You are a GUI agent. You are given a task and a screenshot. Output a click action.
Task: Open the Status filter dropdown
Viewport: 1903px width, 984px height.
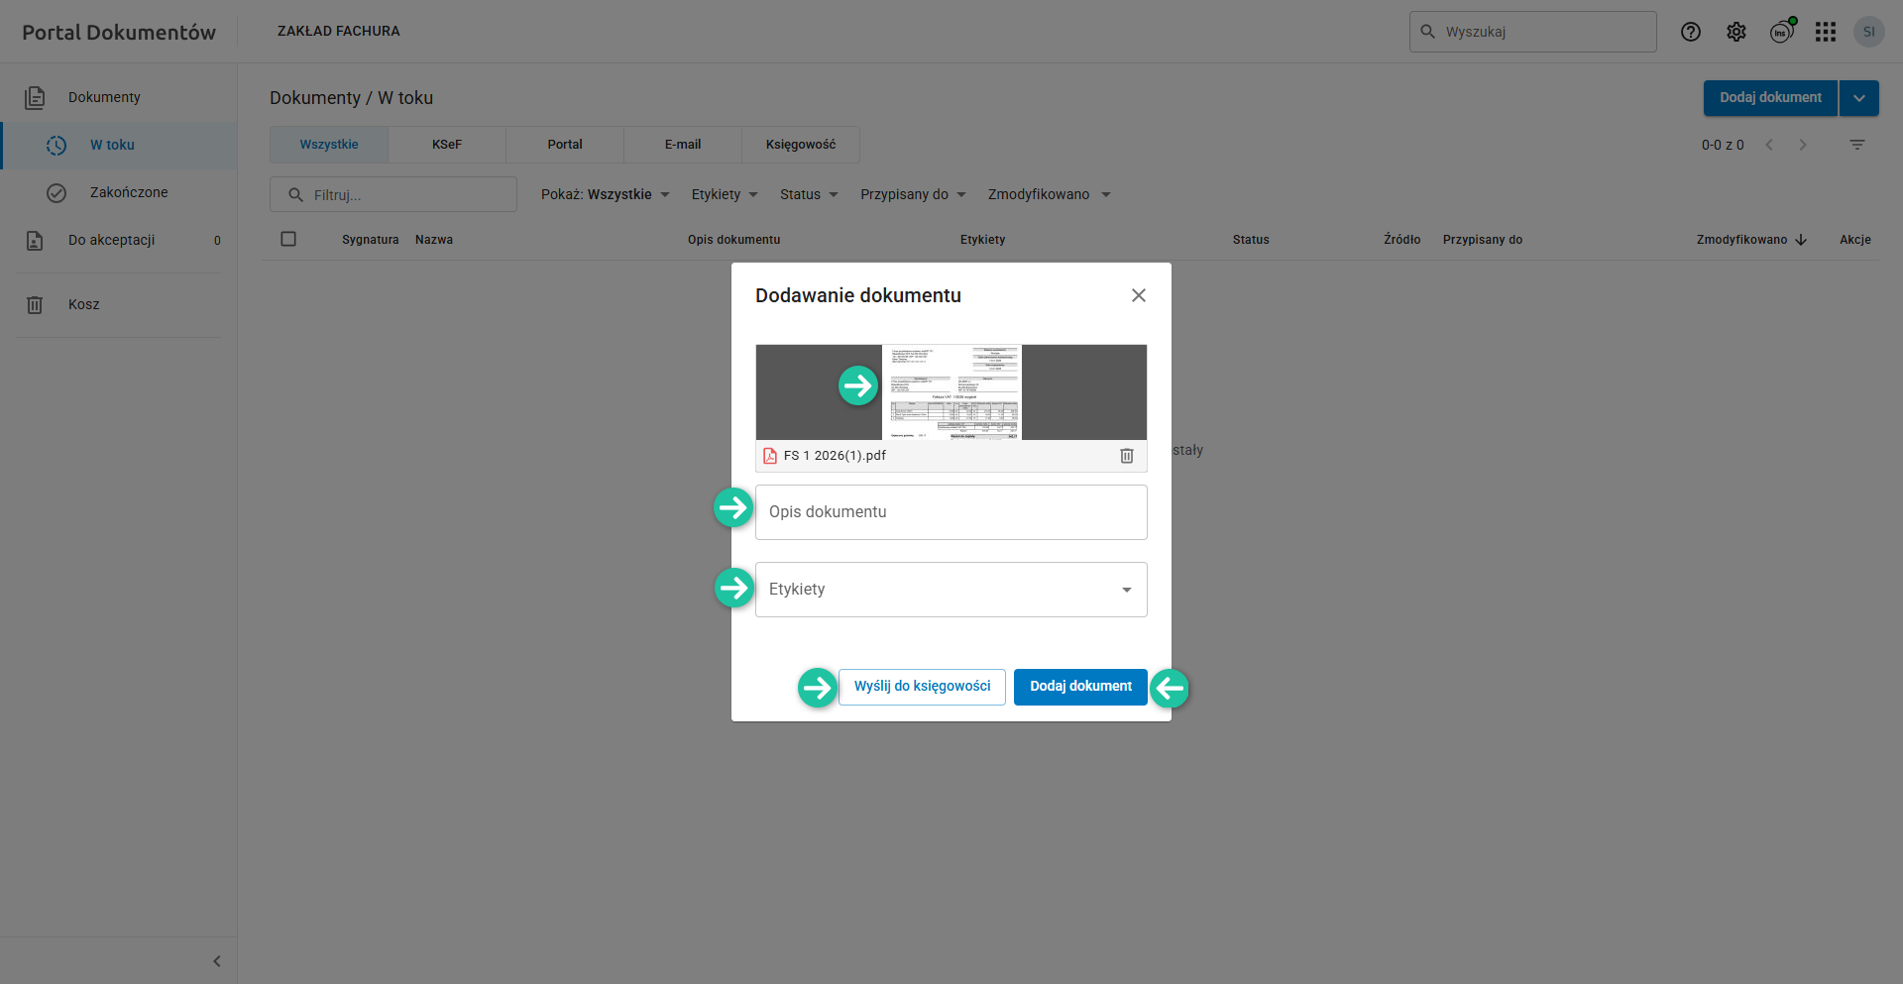point(809,194)
